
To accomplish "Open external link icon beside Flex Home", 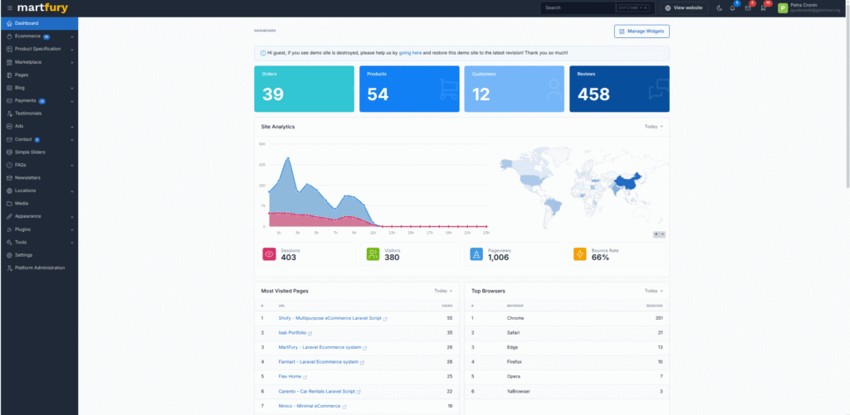I will click(x=305, y=377).
